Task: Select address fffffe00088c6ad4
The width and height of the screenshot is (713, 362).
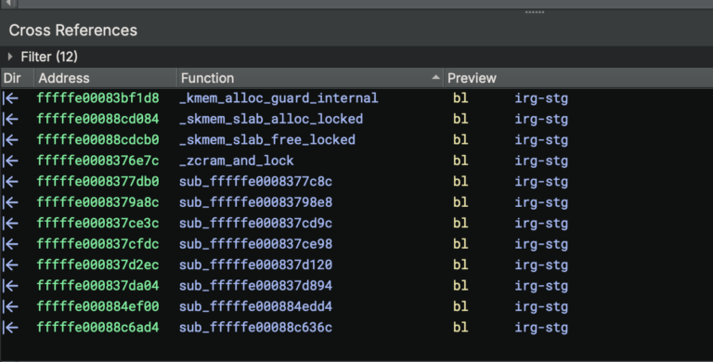Action: (x=97, y=328)
